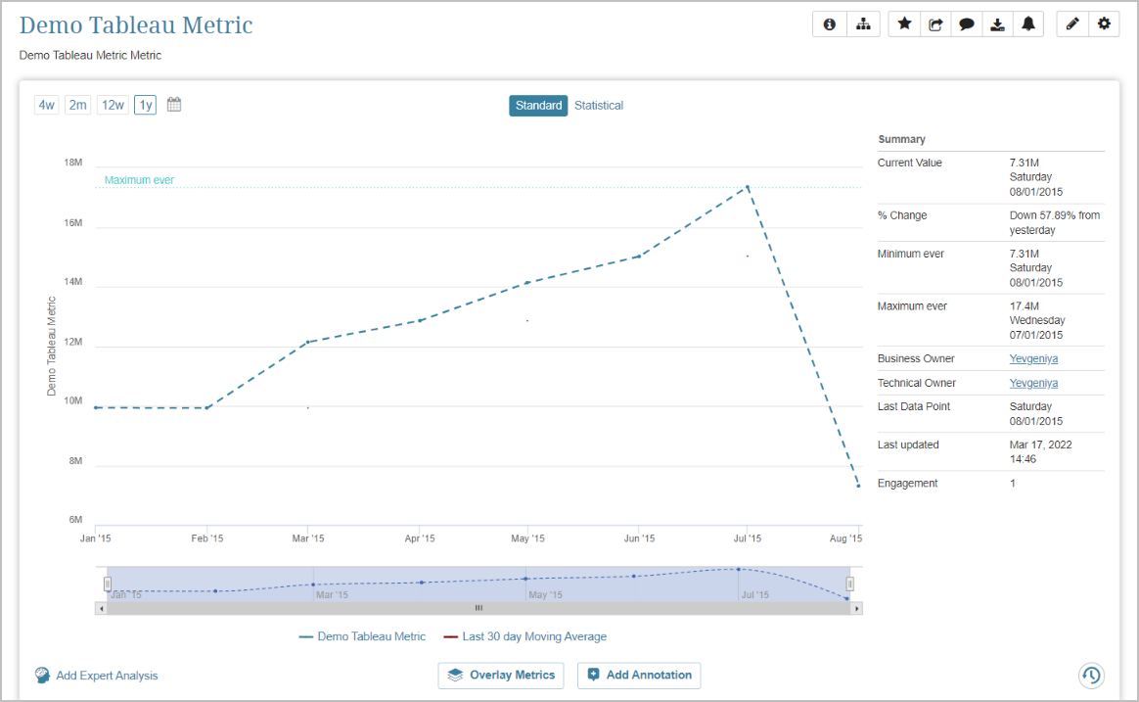Click the info icon in top toolbar
This screenshot has height=702, width=1139.
pyautogui.click(x=830, y=24)
